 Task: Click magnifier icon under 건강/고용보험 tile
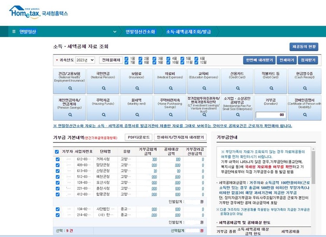[69, 87]
